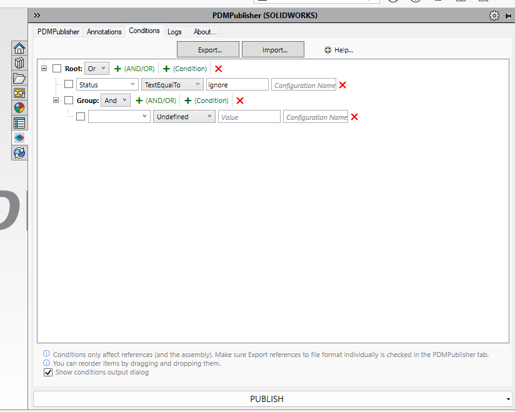Open the File Explorer task pane
515x412 pixels.
click(x=19, y=78)
